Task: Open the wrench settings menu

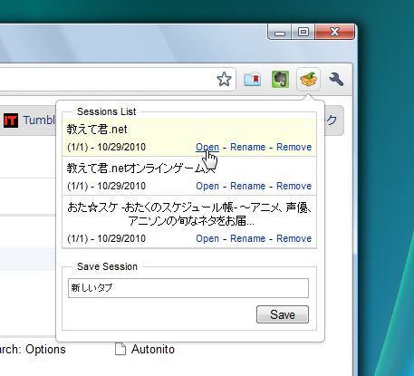Action: tap(336, 80)
